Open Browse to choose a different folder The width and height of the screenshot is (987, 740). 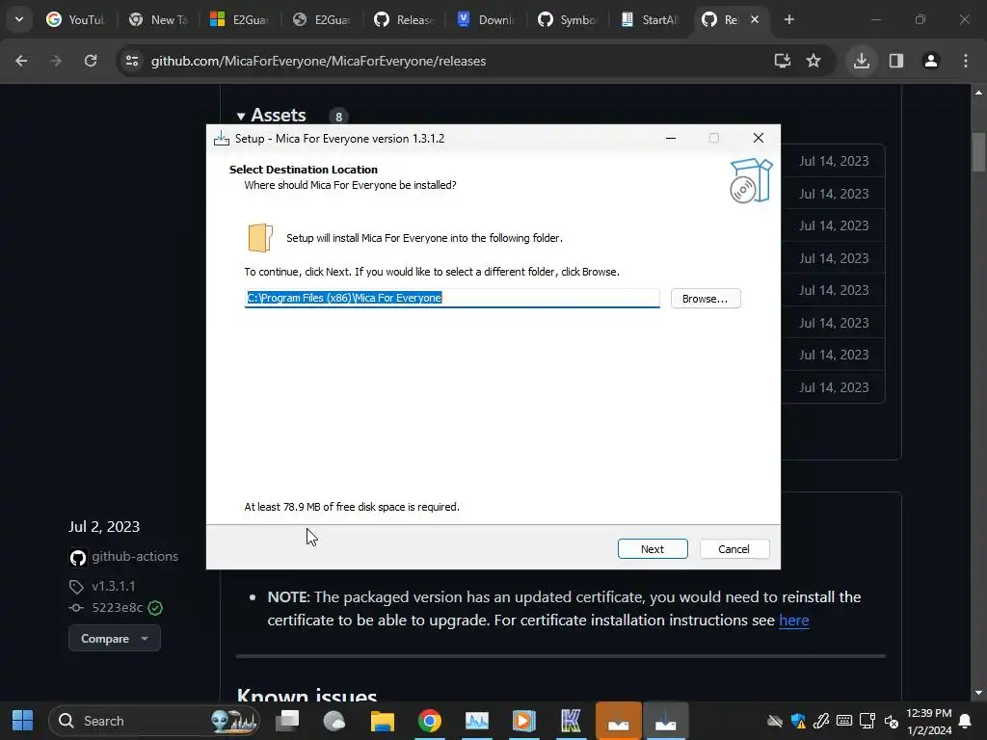coord(705,299)
